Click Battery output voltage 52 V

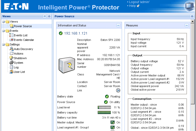click(x=181, y=61)
